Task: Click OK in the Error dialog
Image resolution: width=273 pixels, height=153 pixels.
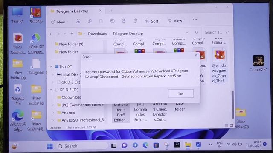Action: click(181, 93)
